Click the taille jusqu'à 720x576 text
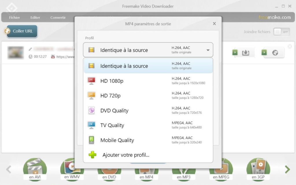The height and width of the screenshot is (185, 296). (x=187, y=113)
